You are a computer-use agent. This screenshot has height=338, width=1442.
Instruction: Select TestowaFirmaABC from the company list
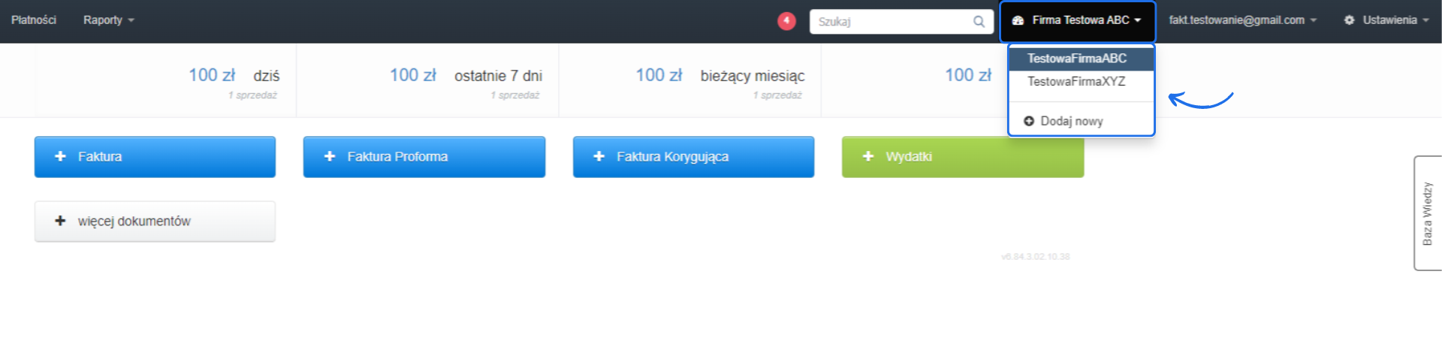coord(1081,59)
